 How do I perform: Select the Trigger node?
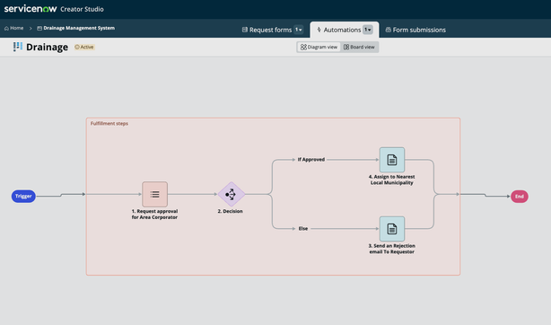coord(23,197)
